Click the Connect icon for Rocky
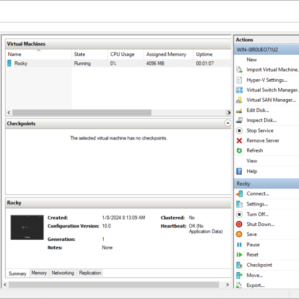 click(239, 194)
